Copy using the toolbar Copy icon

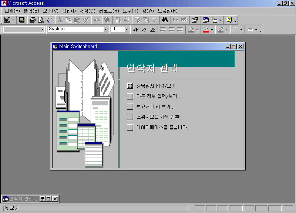pyautogui.click(x=69, y=20)
